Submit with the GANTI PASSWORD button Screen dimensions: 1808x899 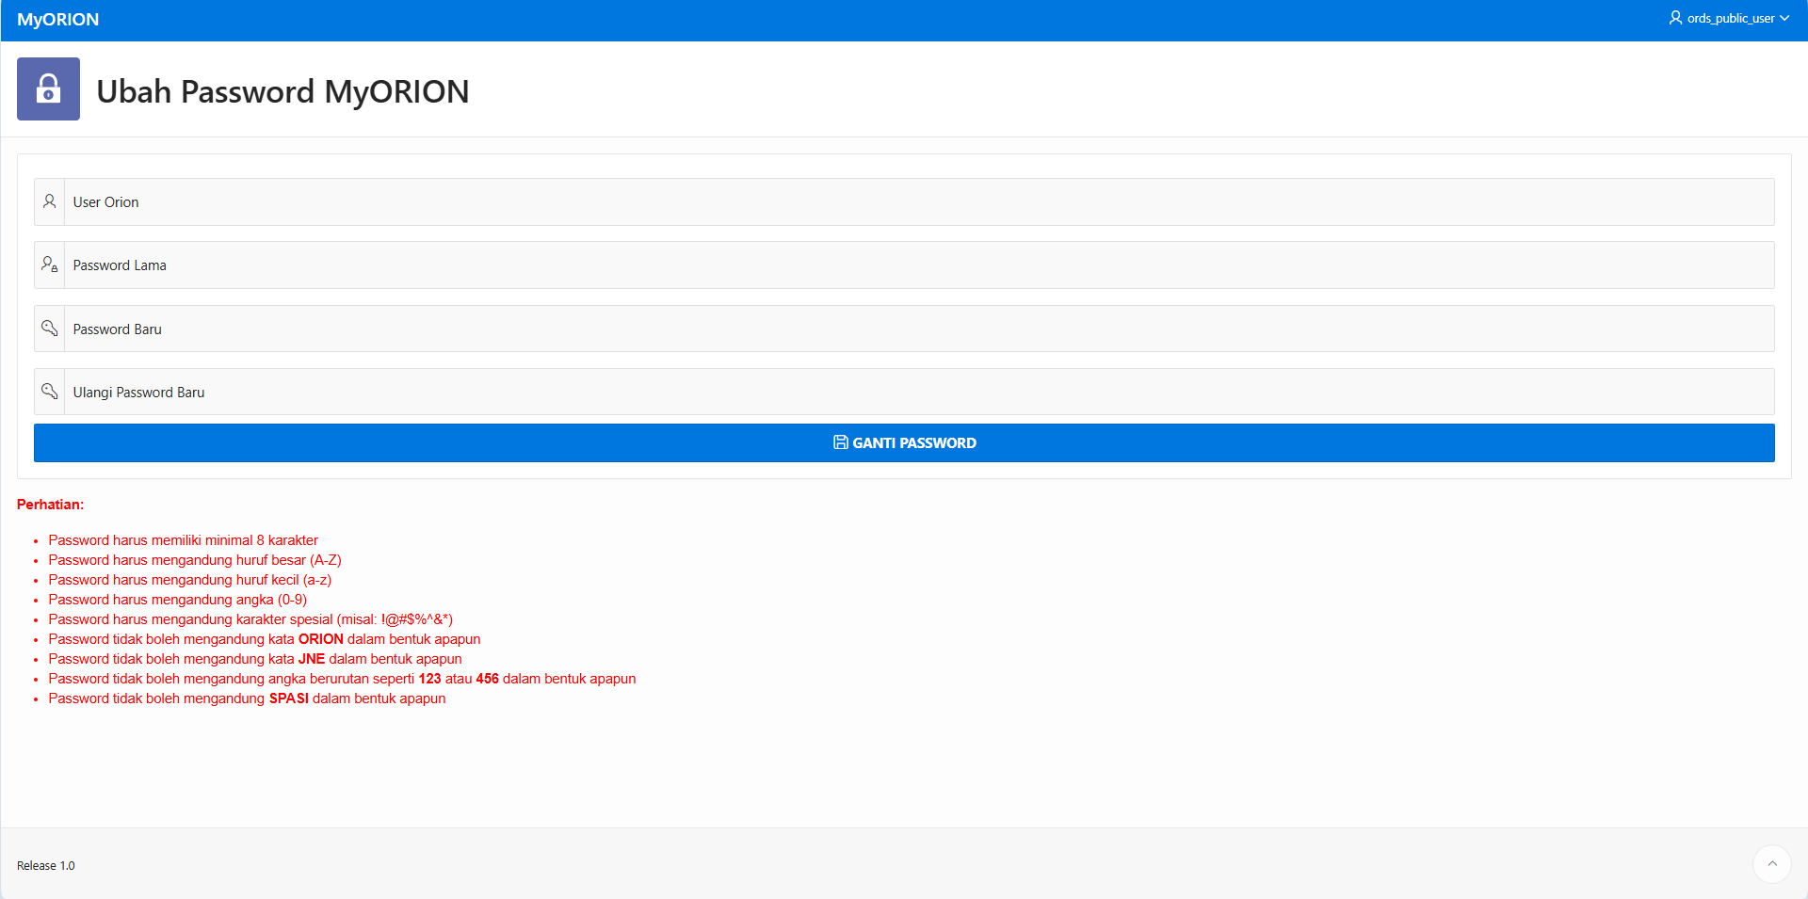click(x=904, y=442)
